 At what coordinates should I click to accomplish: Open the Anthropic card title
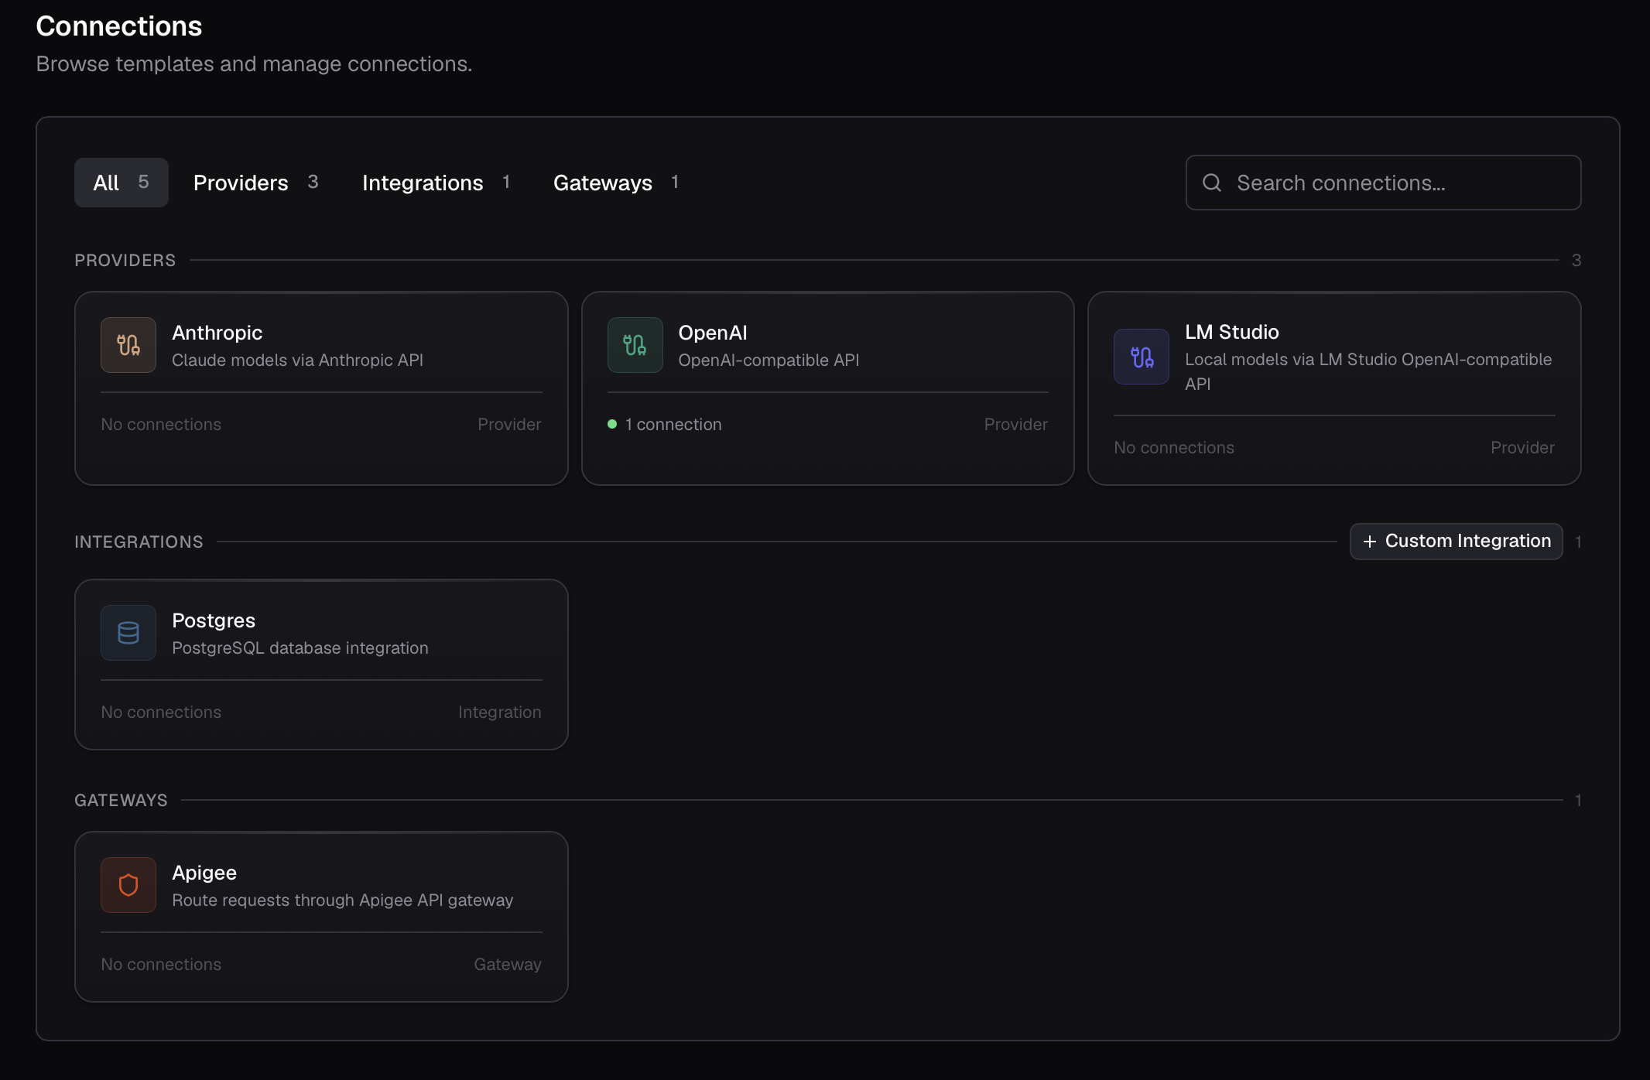[x=217, y=333]
